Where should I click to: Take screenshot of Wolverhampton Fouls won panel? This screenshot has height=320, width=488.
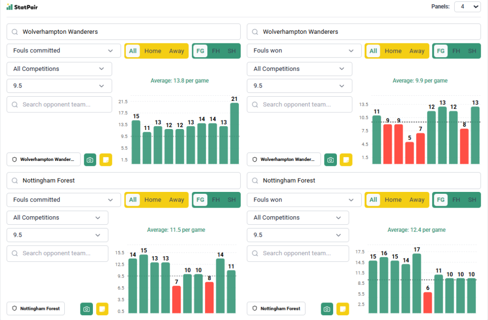tap(330, 160)
